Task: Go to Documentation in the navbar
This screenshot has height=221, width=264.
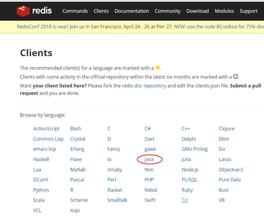Action: 132,11
